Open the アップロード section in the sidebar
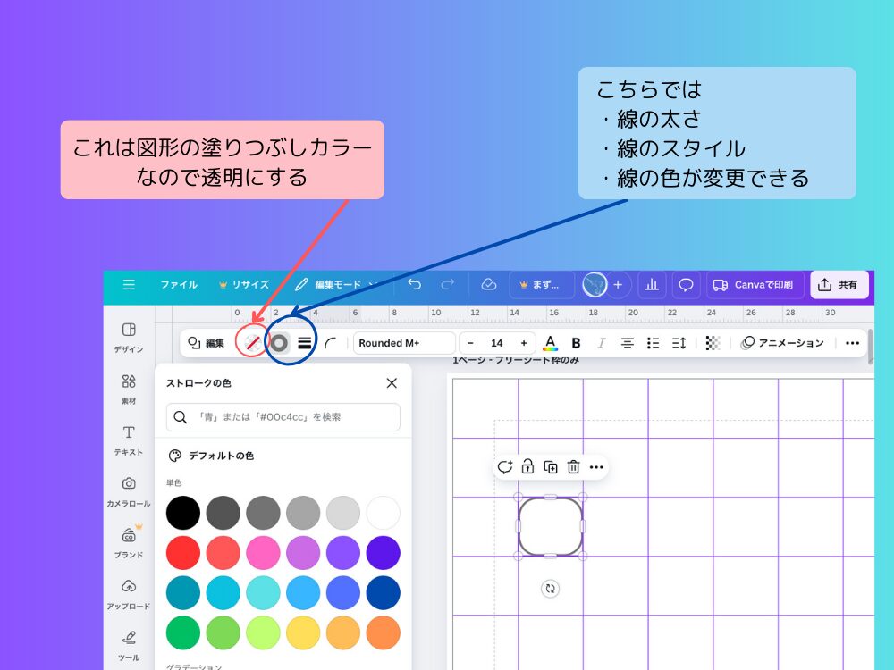Viewport: 894px width, 670px height. click(x=128, y=592)
